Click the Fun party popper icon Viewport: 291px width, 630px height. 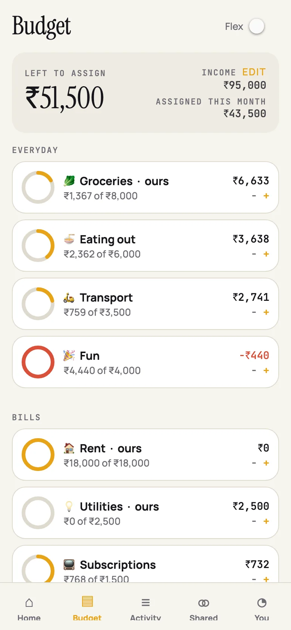coord(69,356)
